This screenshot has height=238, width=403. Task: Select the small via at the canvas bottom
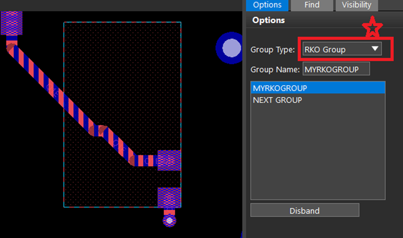[x=169, y=220]
